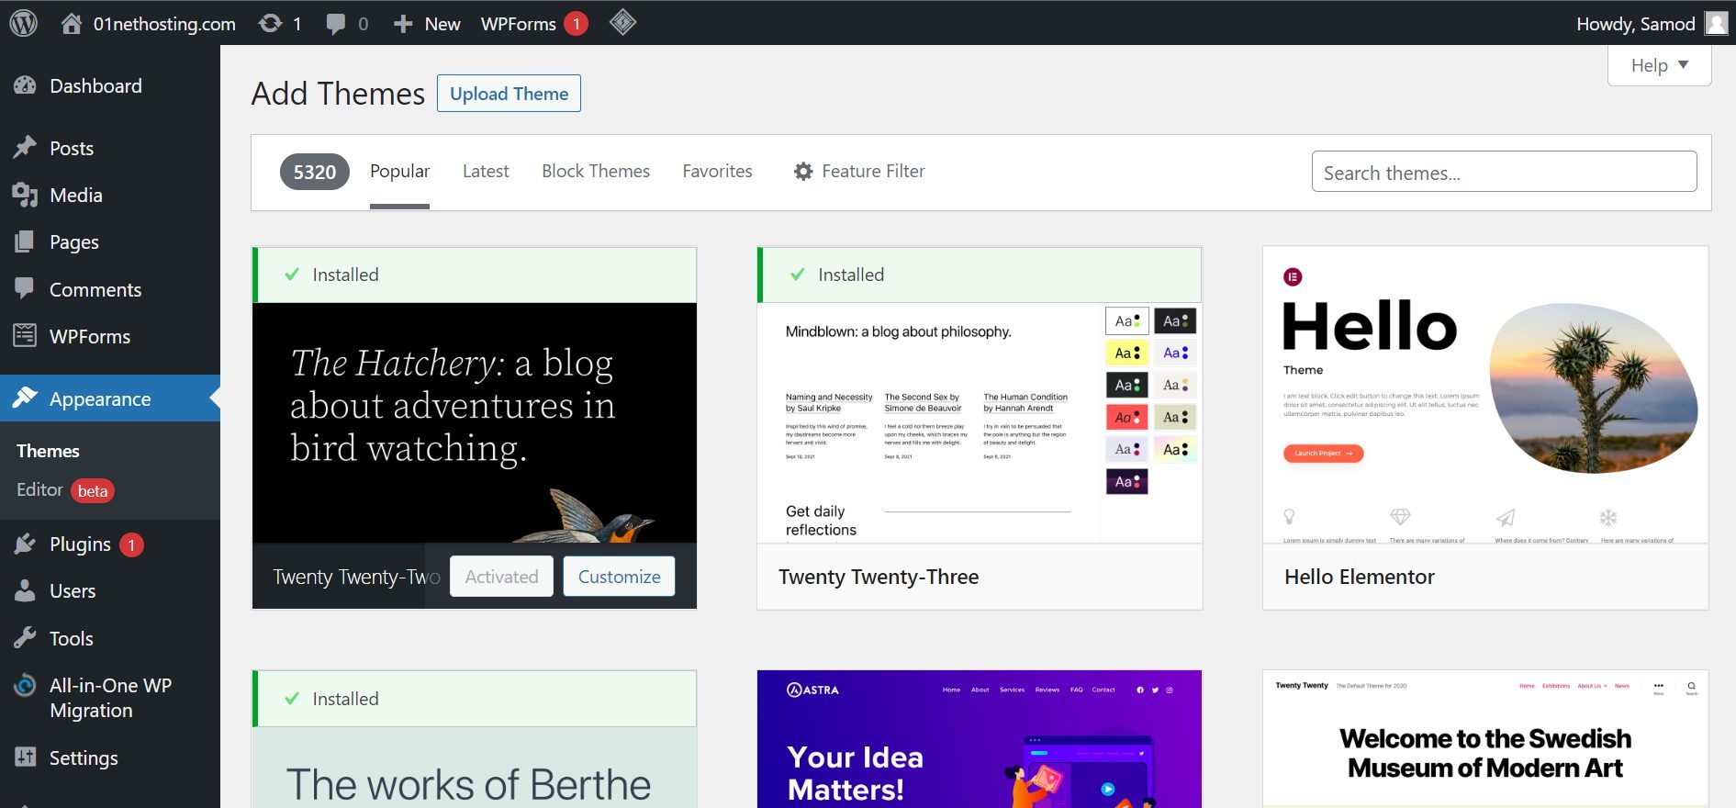1736x808 pixels.
Task: Open the Samod user avatar
Action: 1716,23
